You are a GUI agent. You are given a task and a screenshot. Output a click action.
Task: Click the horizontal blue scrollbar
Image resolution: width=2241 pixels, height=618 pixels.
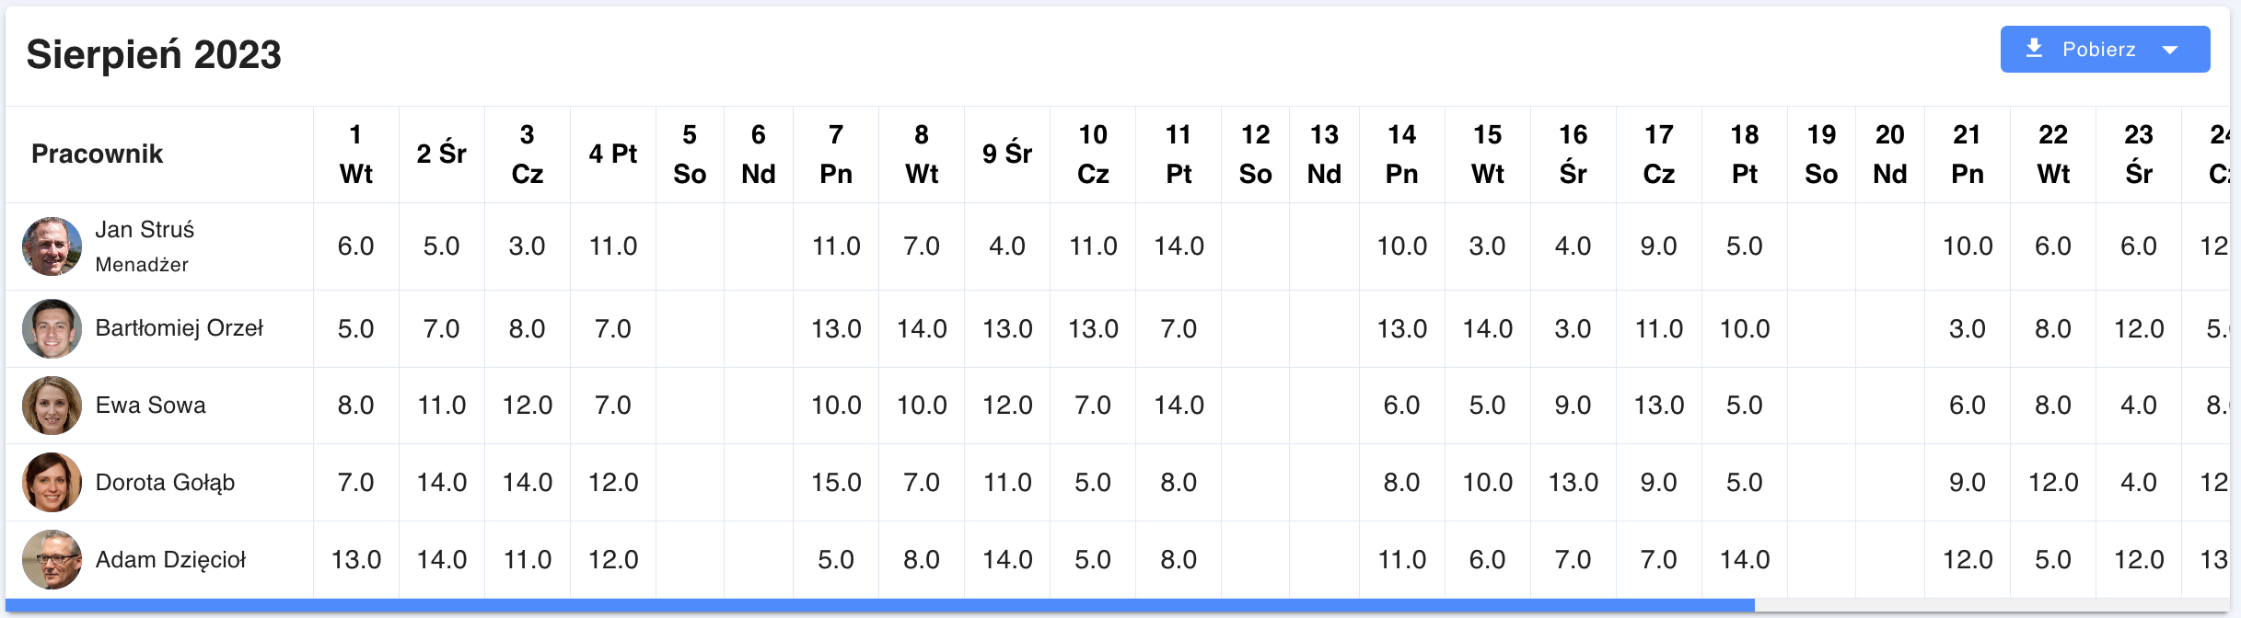click(880, 606)
